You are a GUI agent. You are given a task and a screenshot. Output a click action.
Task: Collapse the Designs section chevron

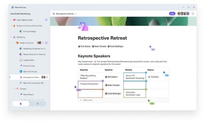click(15, 89)
